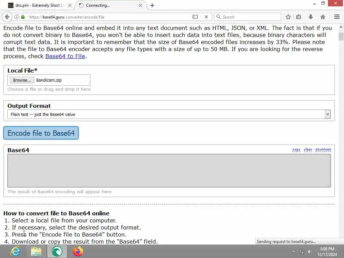
Task: Click the 'Local File*' heading
Action: (x=23, y=71)
